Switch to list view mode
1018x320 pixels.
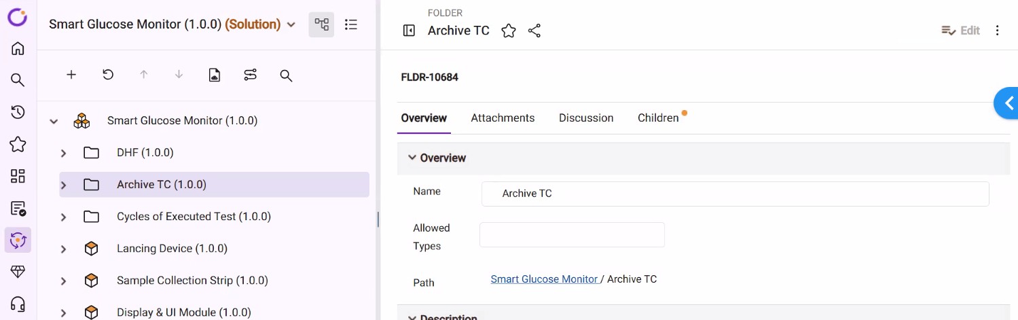click(351, 24)
